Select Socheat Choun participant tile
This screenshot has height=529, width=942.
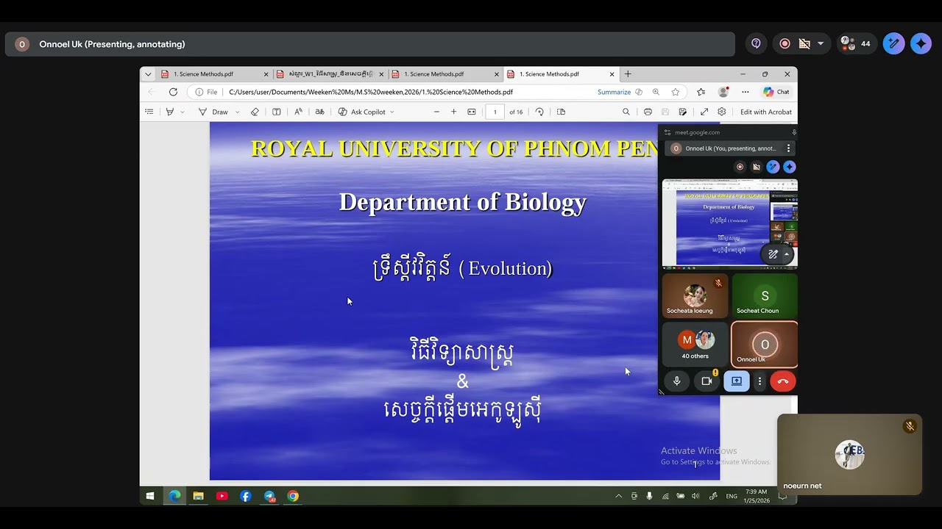765,296
